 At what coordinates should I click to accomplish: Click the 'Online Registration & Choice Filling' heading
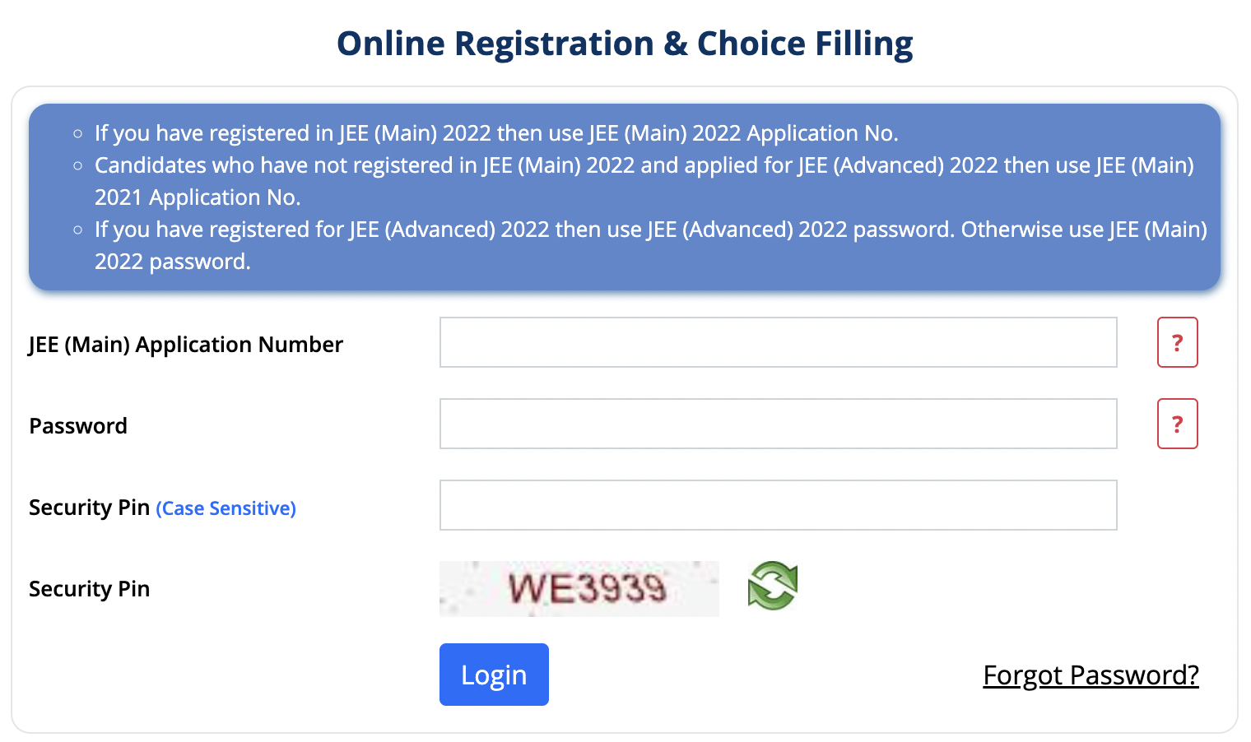tap(625, 44)
